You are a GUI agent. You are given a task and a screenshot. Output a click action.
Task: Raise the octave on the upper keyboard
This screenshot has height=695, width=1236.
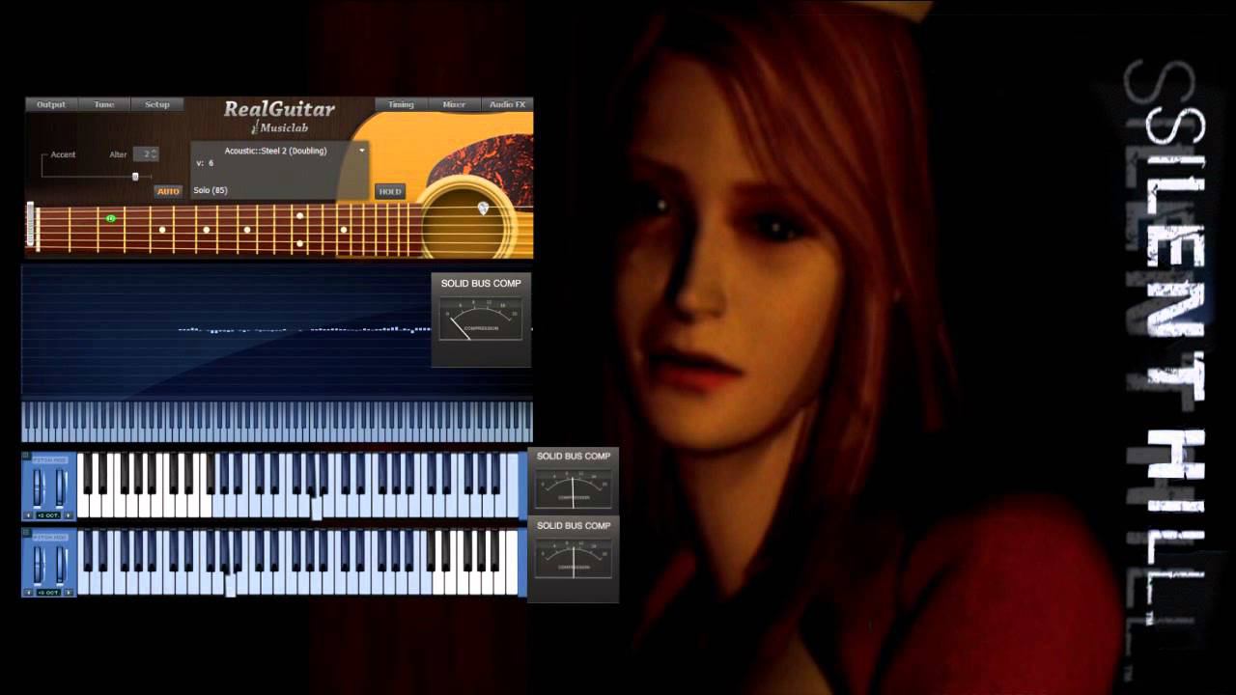[x=69, y=515]
